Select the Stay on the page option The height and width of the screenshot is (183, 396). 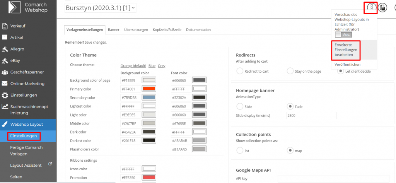290,71
